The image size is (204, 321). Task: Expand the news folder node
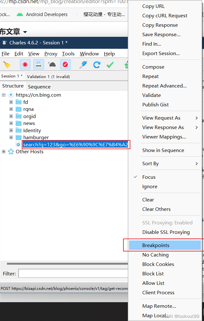11,123
